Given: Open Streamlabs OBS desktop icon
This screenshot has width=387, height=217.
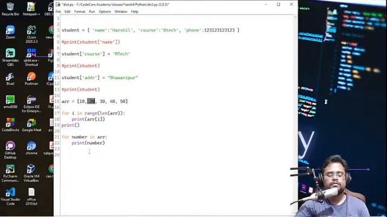Looking at the screenshot, I should [x=10, y=57].
